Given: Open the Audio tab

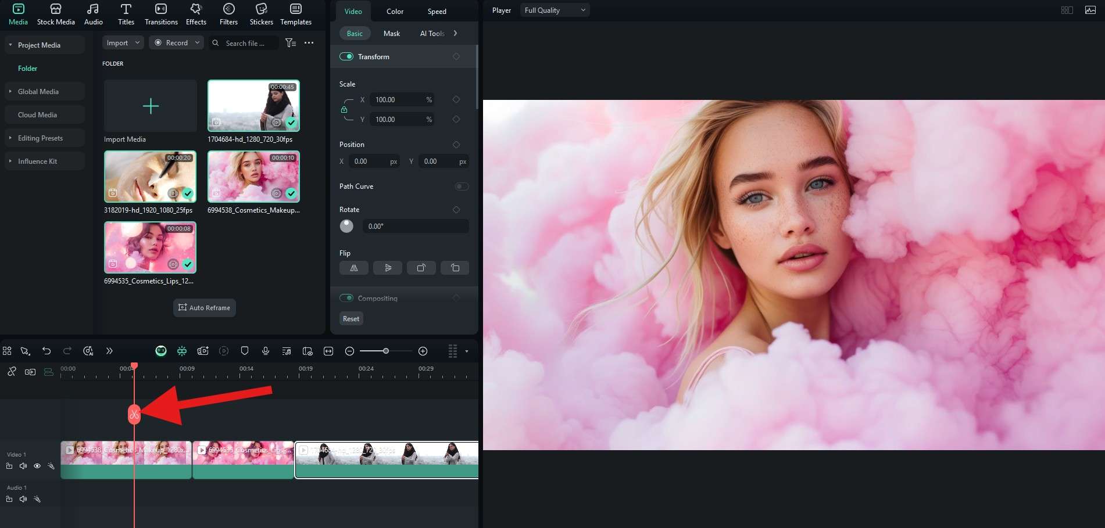Looking at the screenshot, I should point(93,15).
